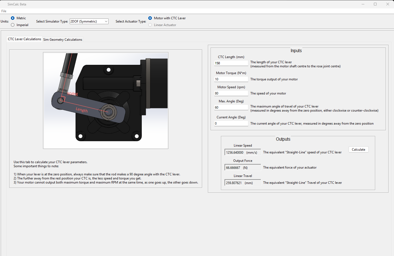Choose Motor with CTC Lever actuator type
This screenshot has height=256, width=394.
click(150, 18)
